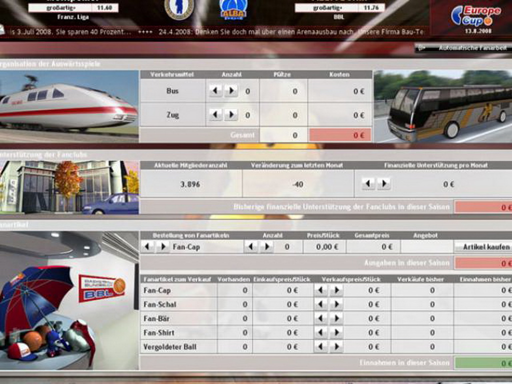Viewport: 512px width, 384px height.
Task: Click the scrolling news ticker text
Action: pos(215,31)
